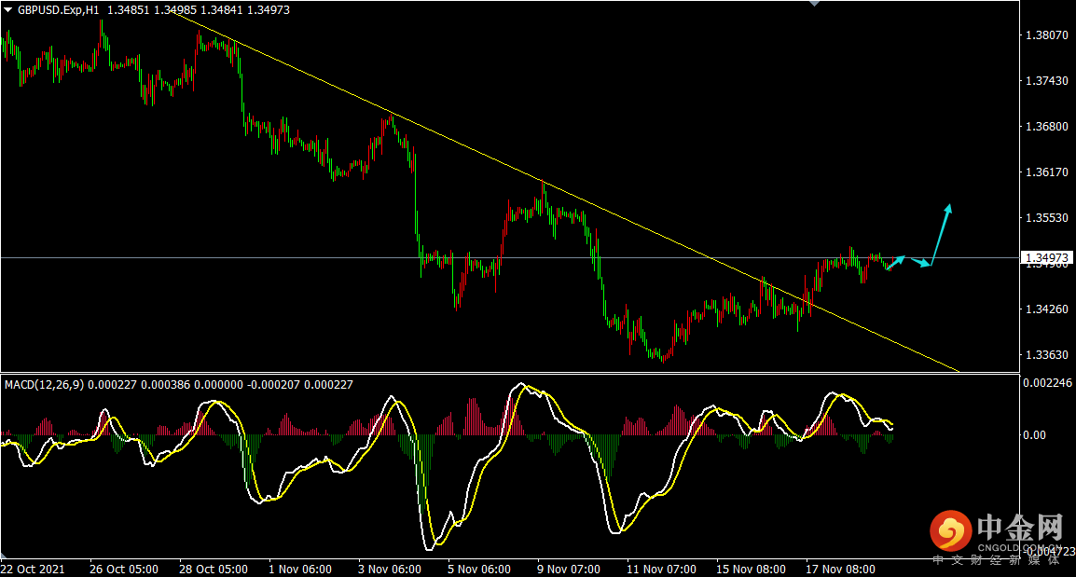
Task: Click the 17 Nov 08:00 time label
Action: coord(840,570)
